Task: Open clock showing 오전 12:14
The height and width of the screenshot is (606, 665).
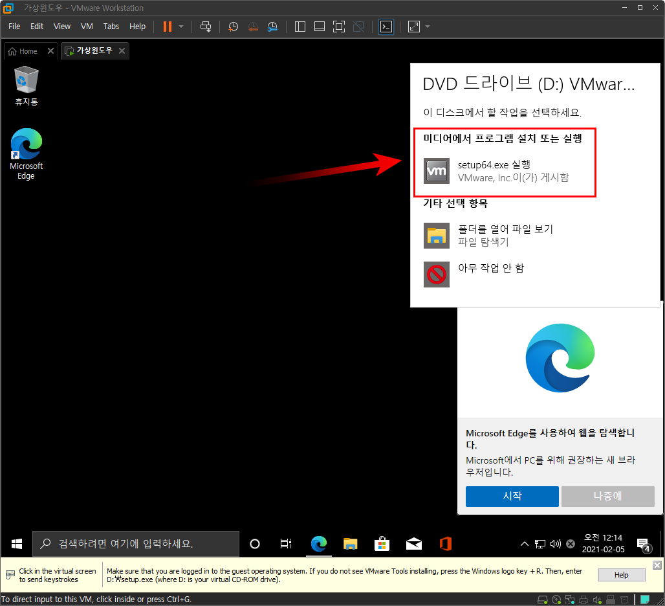Action: pos(603,544)
